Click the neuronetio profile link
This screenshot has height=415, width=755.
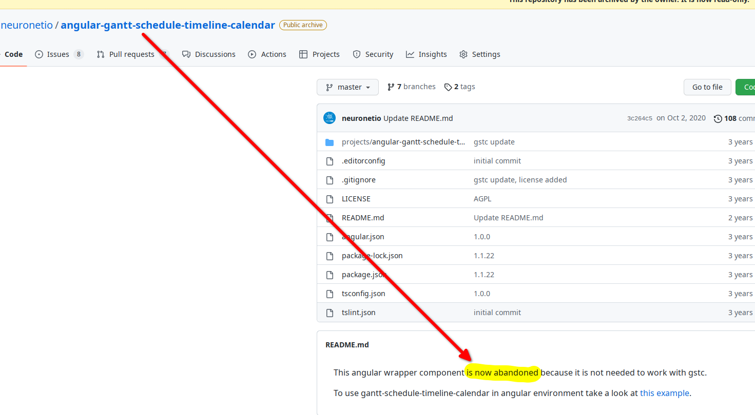click(27, 25)
